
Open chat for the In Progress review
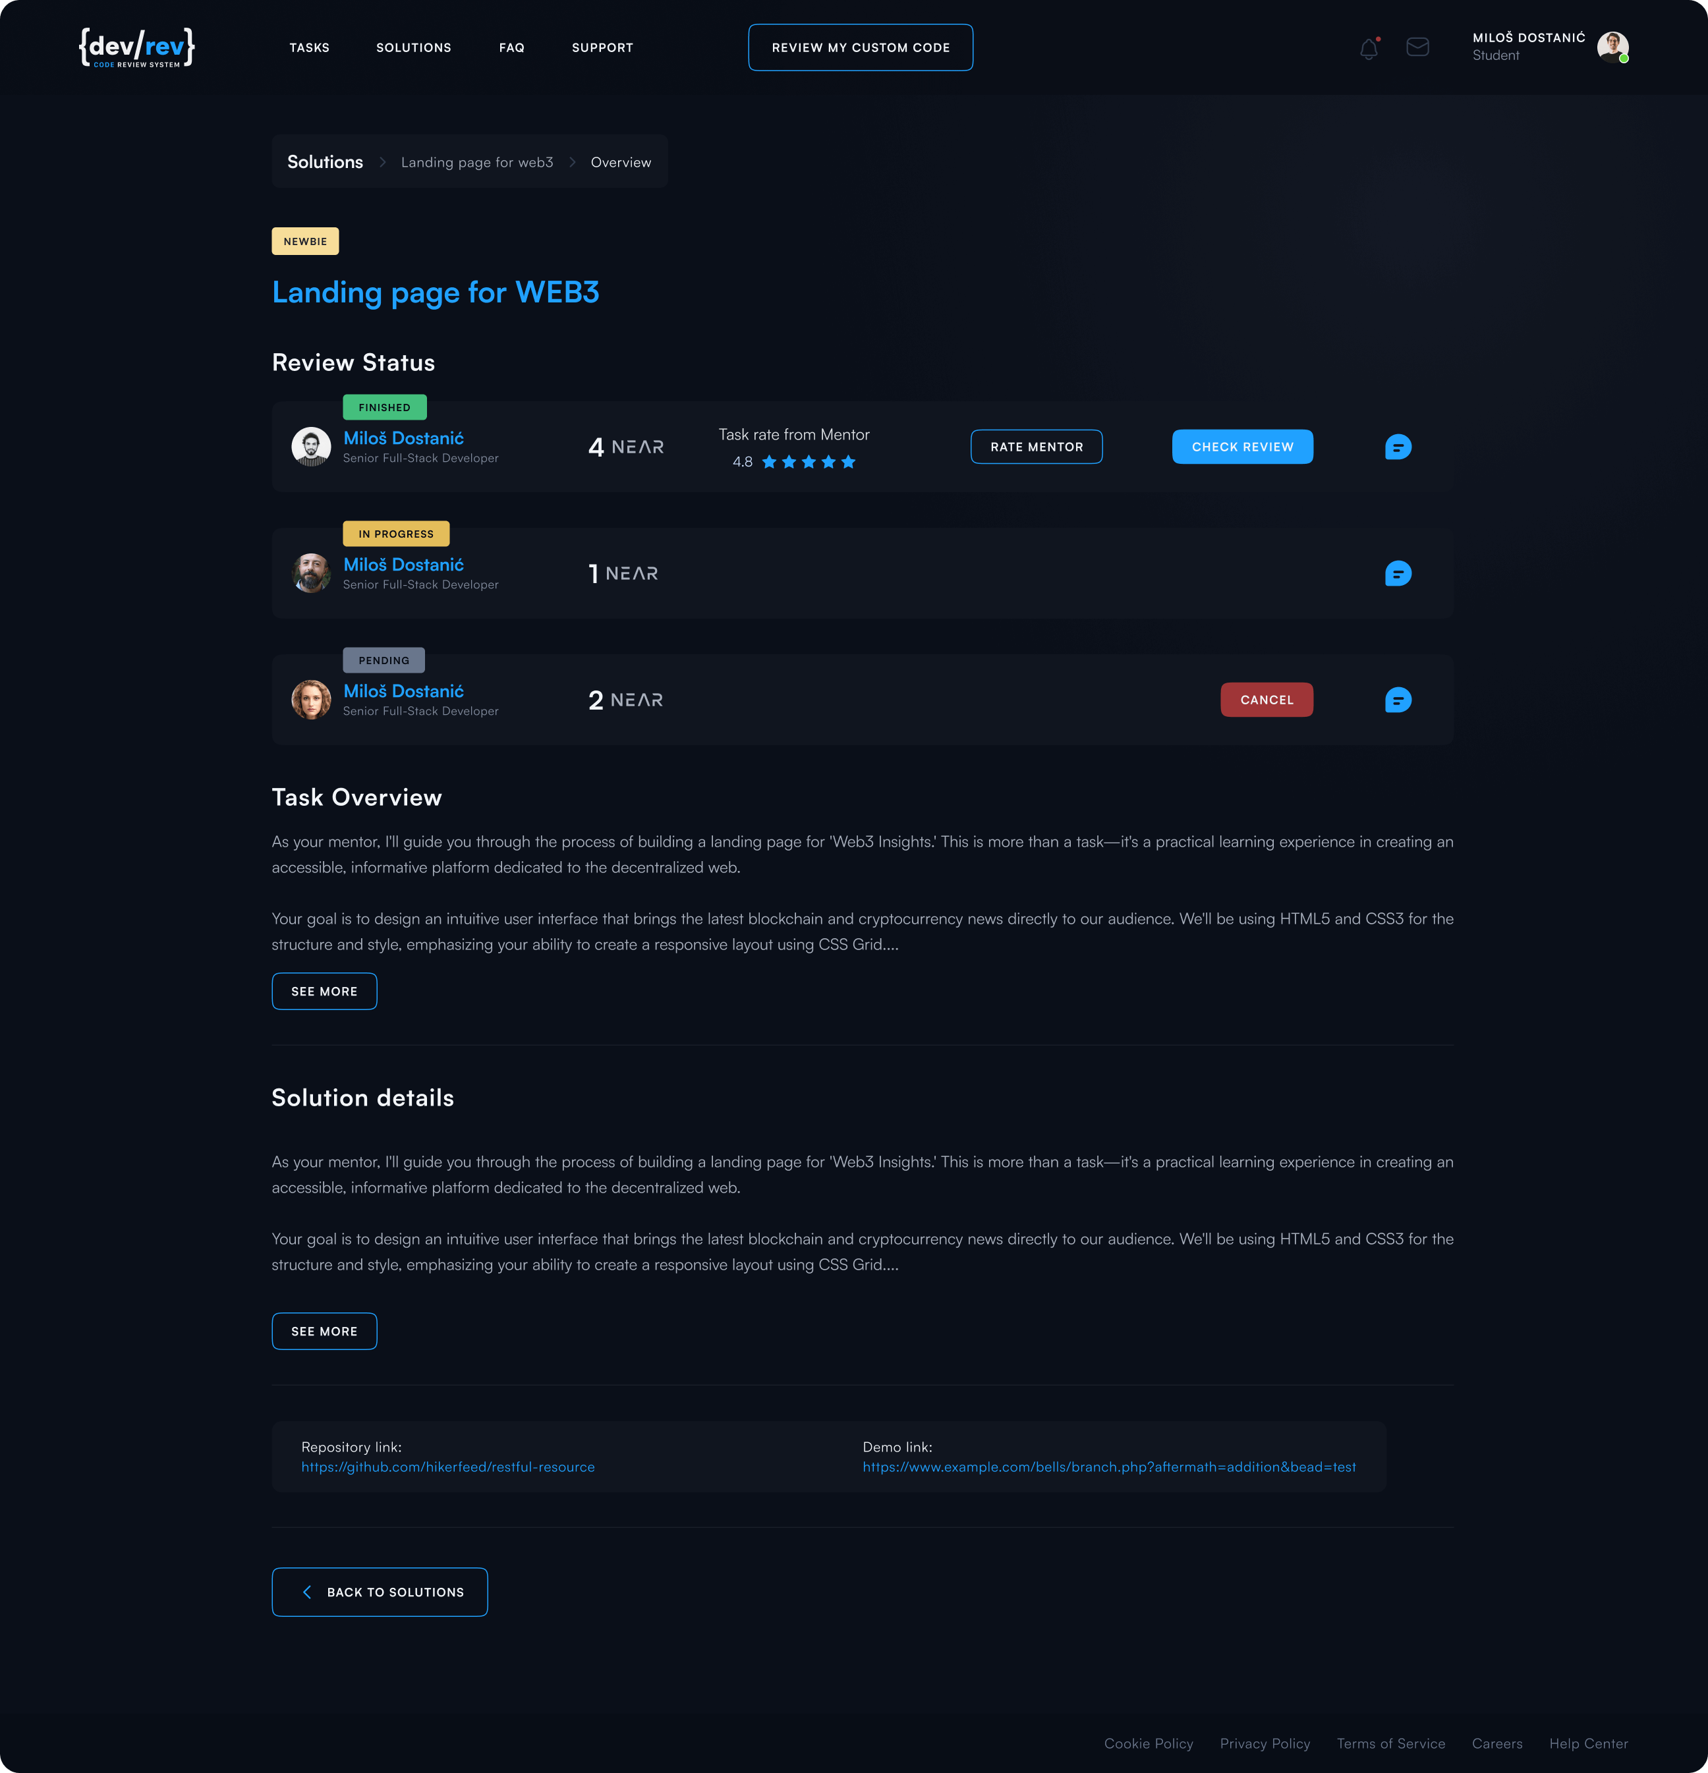coord(1398,573)
